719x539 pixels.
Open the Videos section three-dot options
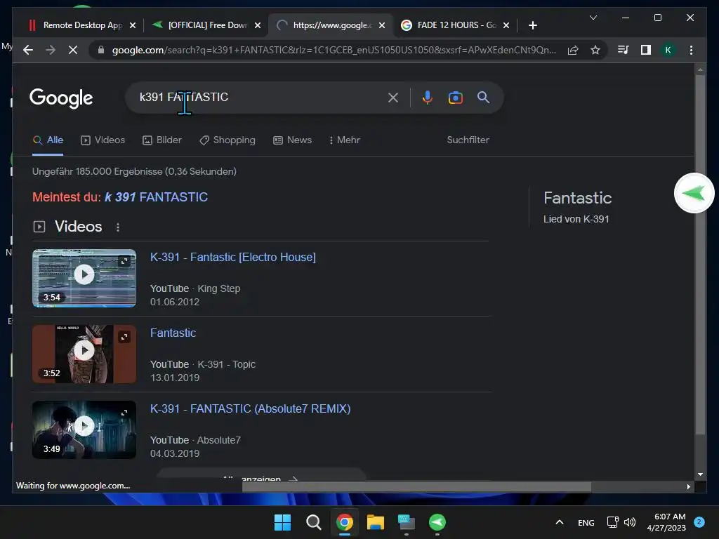coord(118,227)
